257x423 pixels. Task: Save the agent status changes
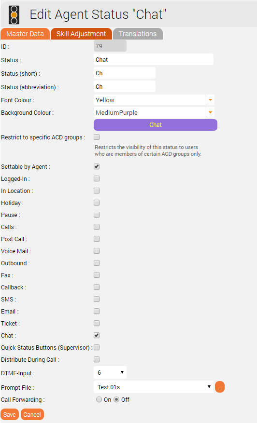coord(10,415)
